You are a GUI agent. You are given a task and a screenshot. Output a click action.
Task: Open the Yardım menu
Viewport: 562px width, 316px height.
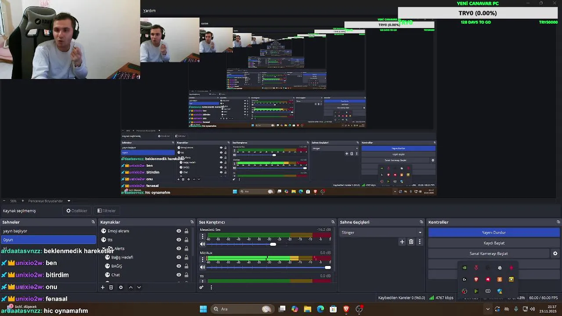[x=149, y=11]
